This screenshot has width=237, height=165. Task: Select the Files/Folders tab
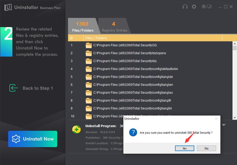83,27
